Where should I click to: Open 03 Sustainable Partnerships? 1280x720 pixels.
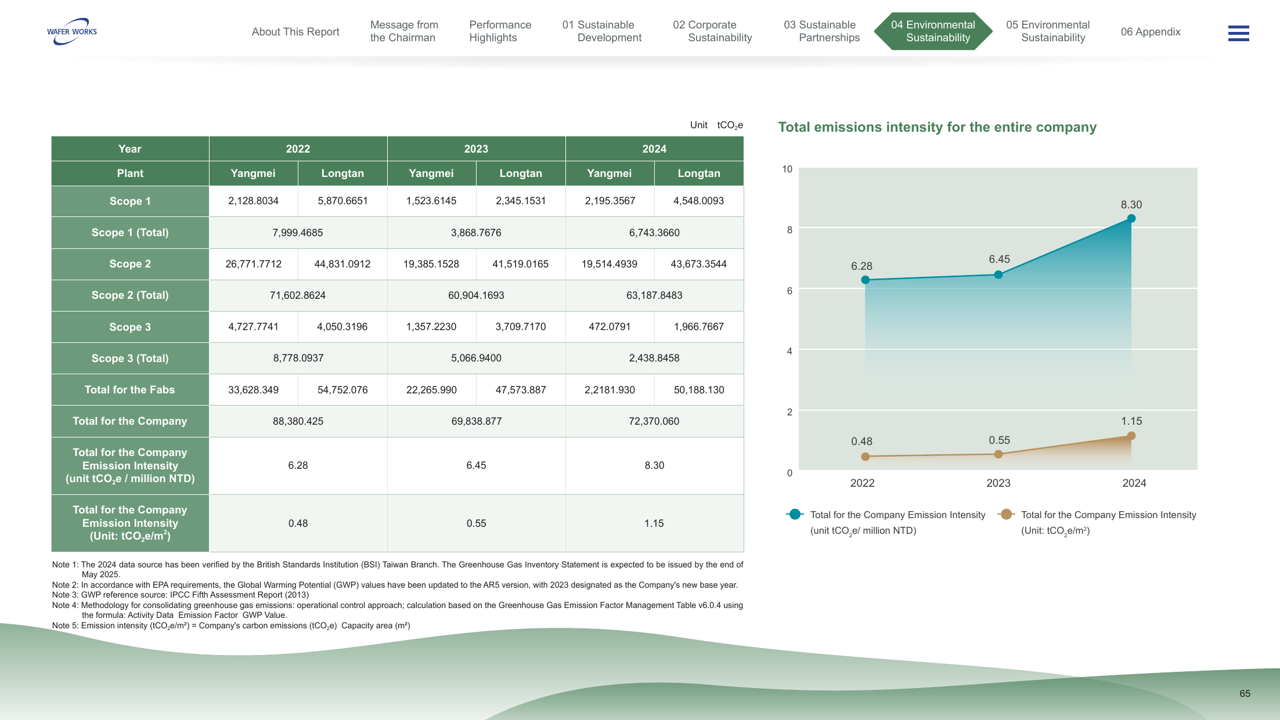click(x=821, y=31)
